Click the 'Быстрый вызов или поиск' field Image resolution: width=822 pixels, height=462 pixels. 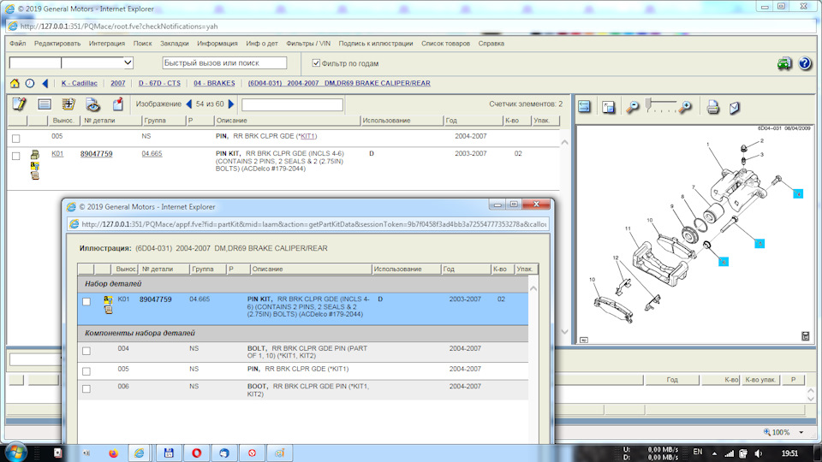[224, 62]
